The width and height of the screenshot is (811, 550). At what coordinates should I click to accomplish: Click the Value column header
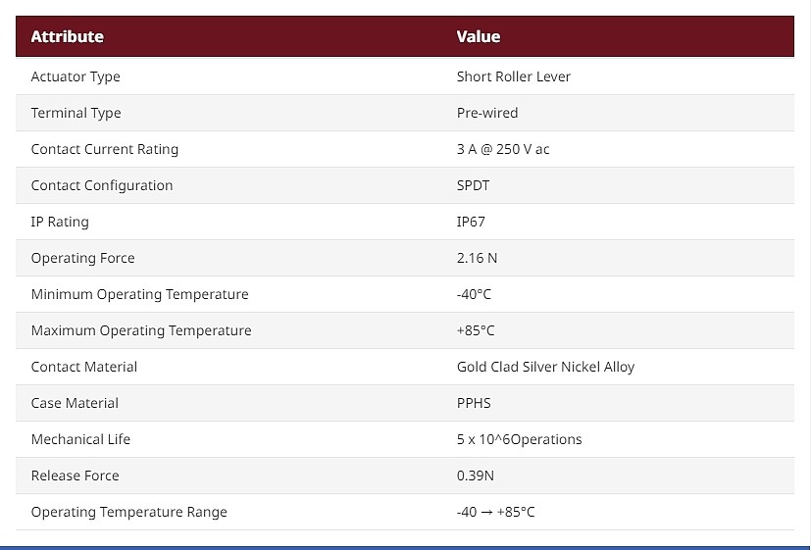(x=479, y=36)
